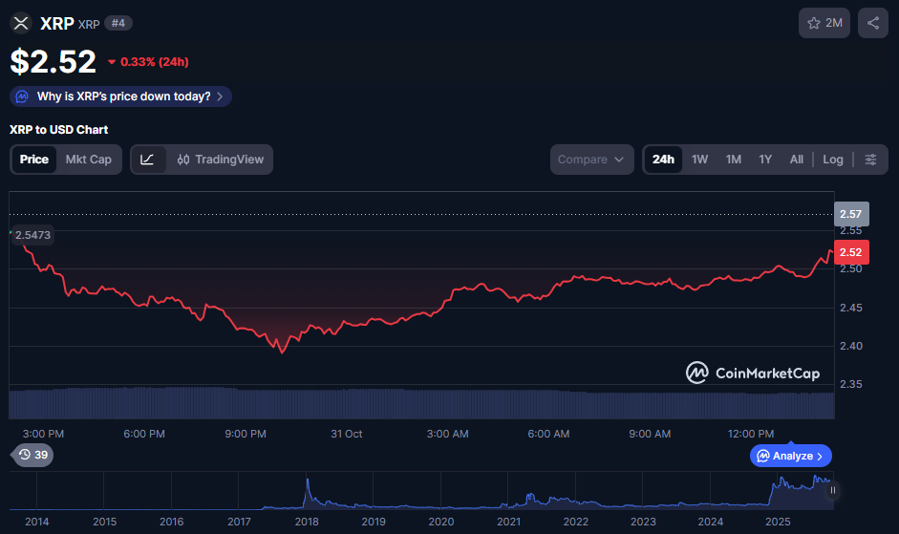Select the Price tab

tap(33, 160)
